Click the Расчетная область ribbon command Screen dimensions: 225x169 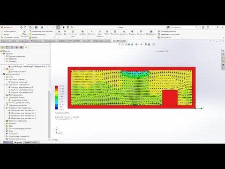37,34
